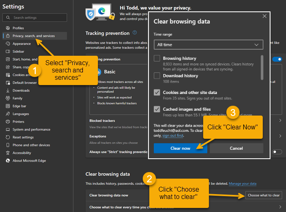
Task: Open Edge bar settings page
Action: [x=35, y=106]
